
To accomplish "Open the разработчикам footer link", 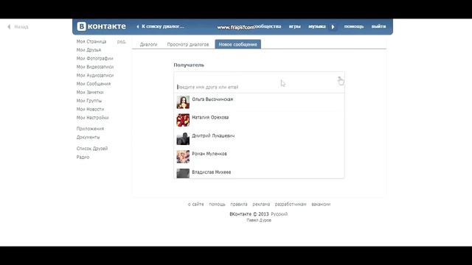I will coord(291,204).
